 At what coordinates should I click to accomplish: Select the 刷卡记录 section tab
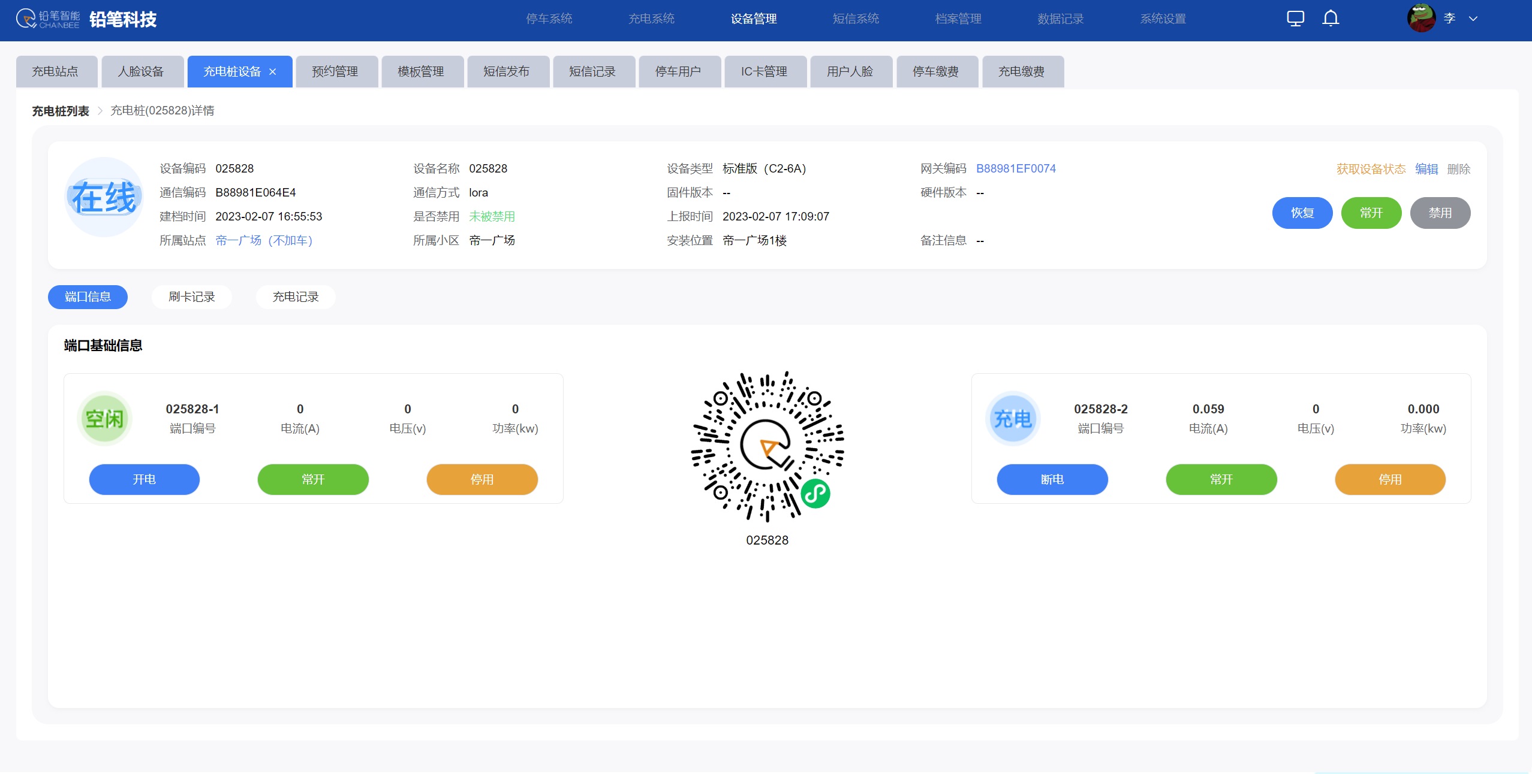coord(192,297)
